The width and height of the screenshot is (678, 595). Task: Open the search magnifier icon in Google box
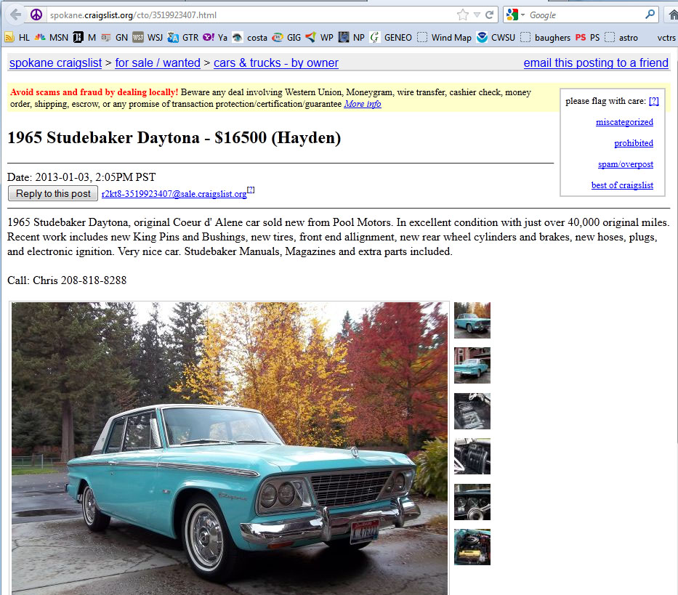pos(650,15)
